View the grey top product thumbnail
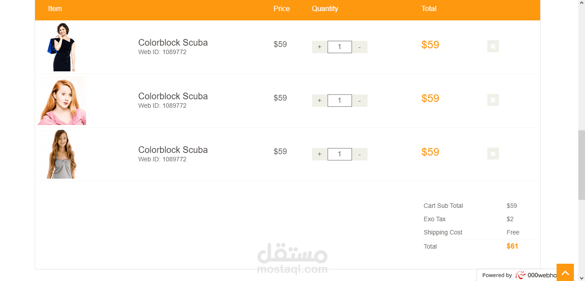The width and height of the screenshot is (585, 281). [x=62, y=154]
